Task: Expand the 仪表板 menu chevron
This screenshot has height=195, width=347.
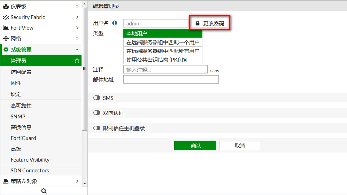Action: tap(77, 7)
